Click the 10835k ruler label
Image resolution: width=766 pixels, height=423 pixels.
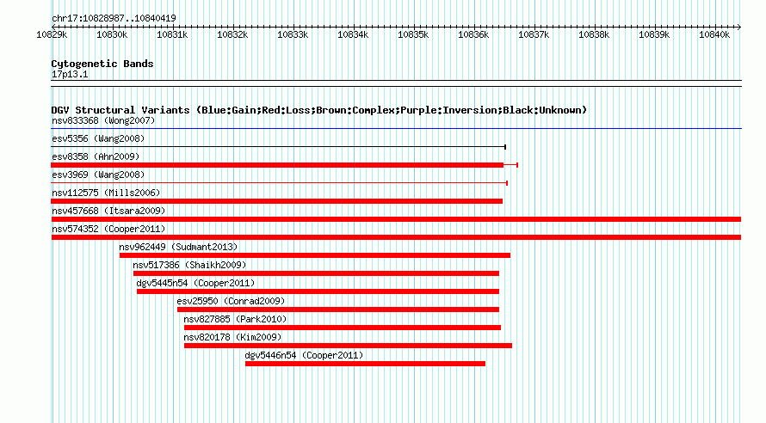tap(413, 34)
